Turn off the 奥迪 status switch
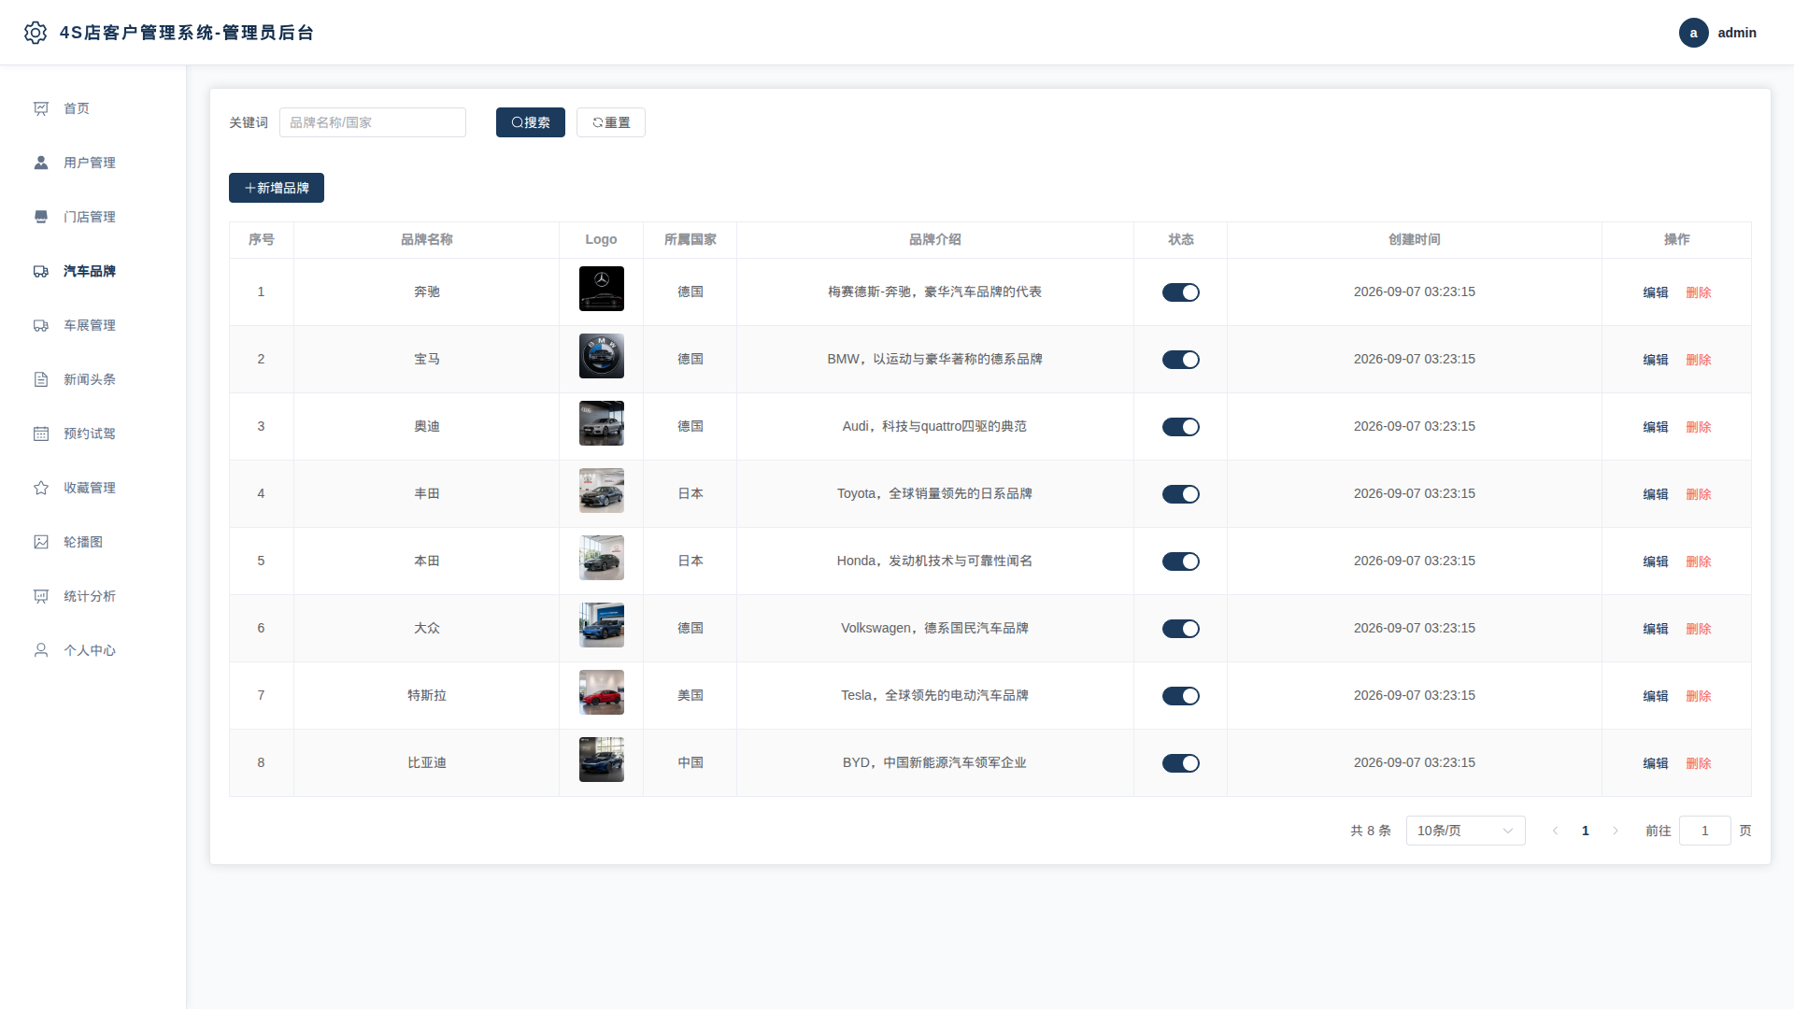The image size is (1794, 1009). tap(1180, 427)
